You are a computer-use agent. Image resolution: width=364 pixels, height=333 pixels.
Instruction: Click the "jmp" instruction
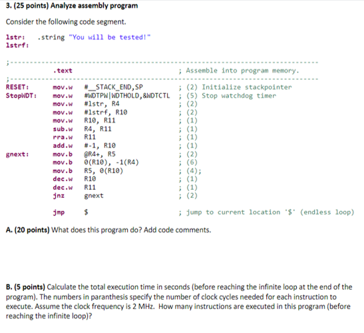[x=59, y=212]
